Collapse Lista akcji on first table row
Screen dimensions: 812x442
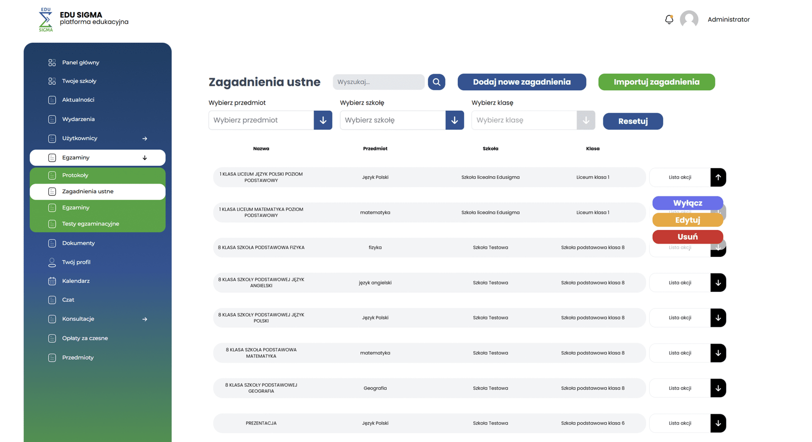coord(718,177)
